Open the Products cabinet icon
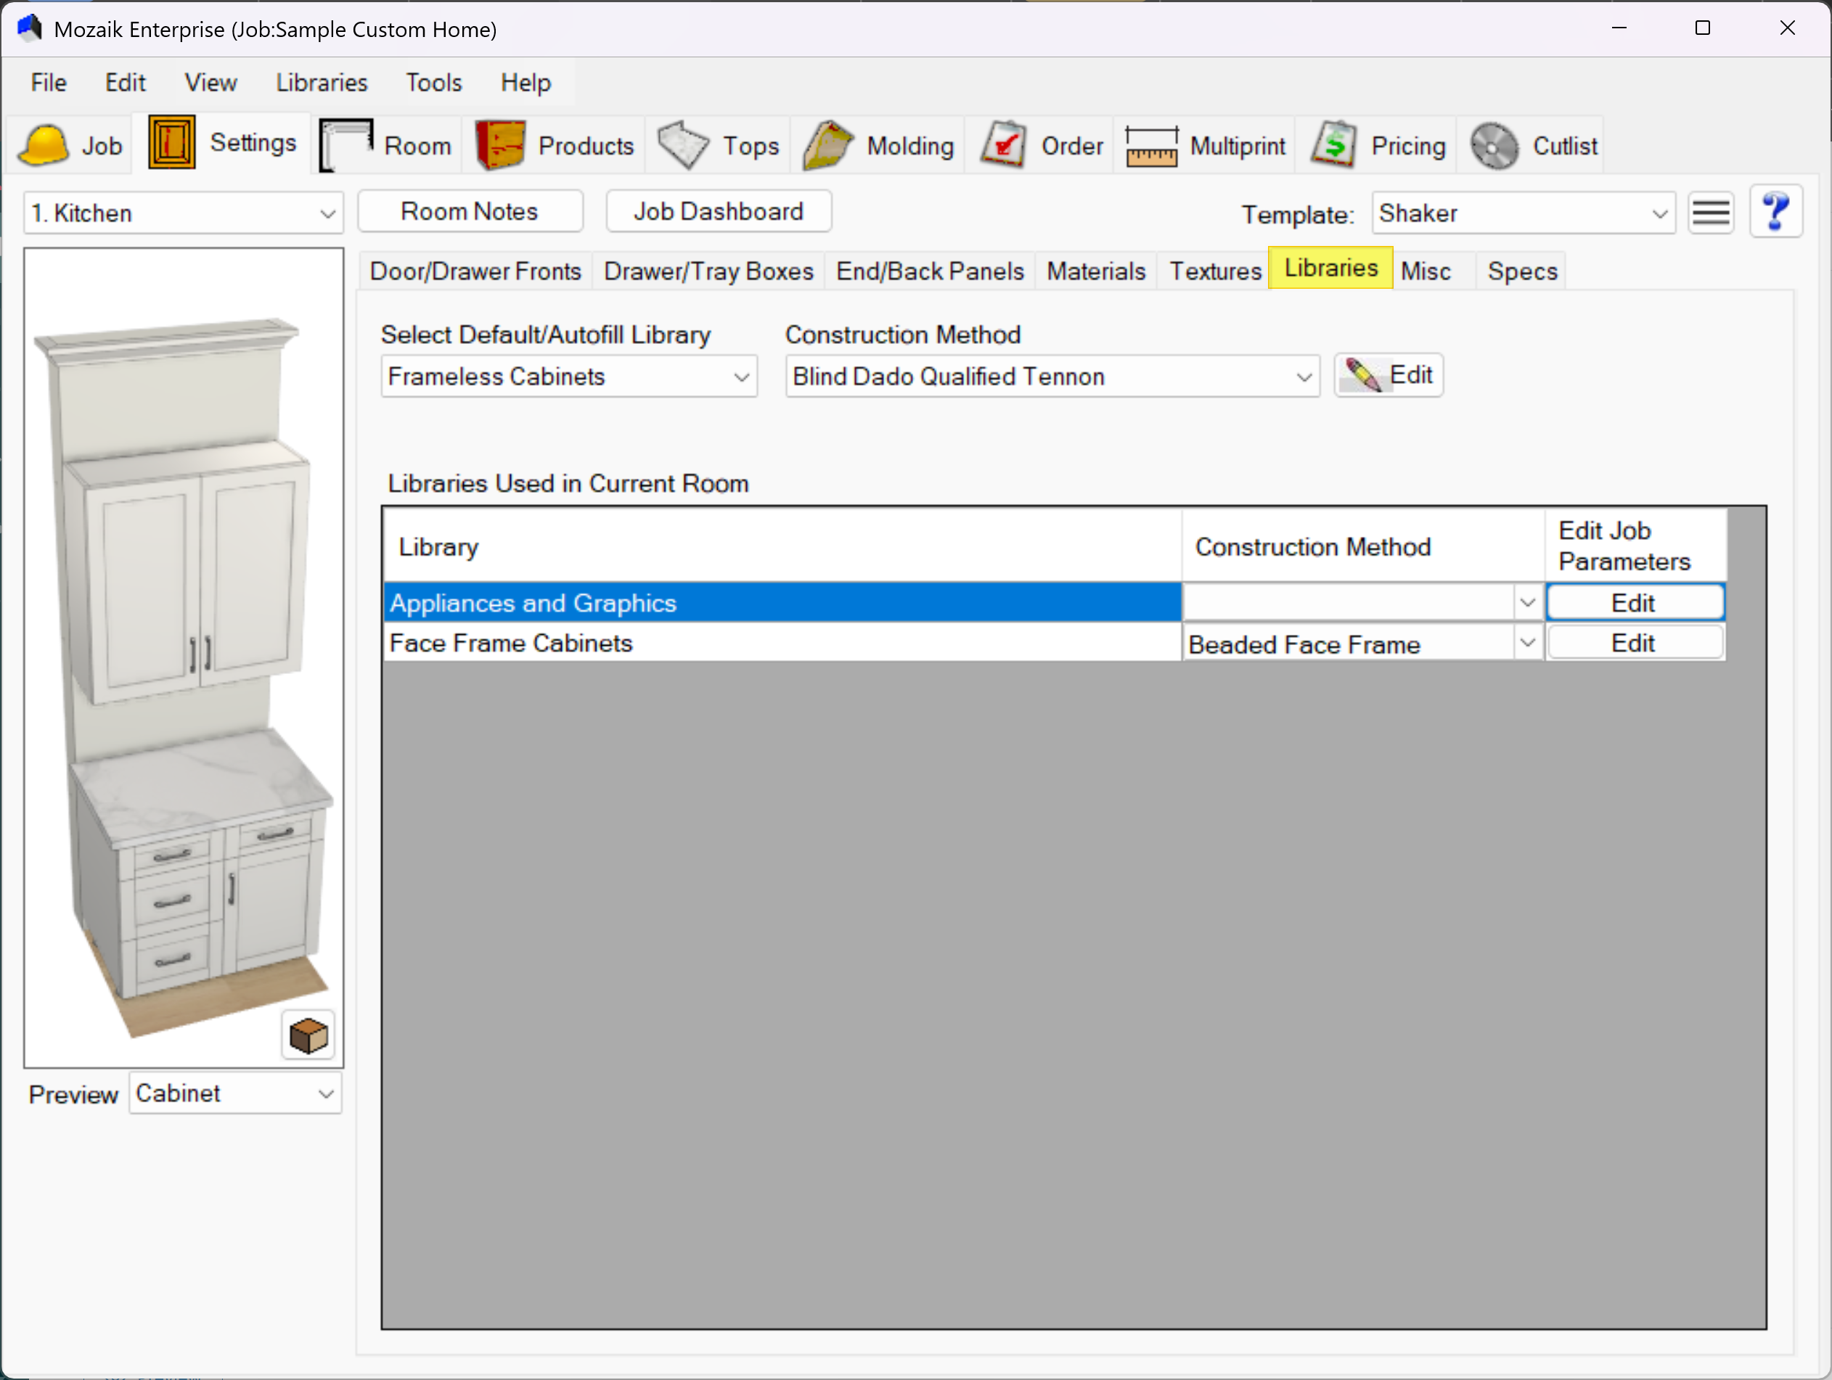The width and height of the screenshot is (1832, 1380). [x=500, y=146]
